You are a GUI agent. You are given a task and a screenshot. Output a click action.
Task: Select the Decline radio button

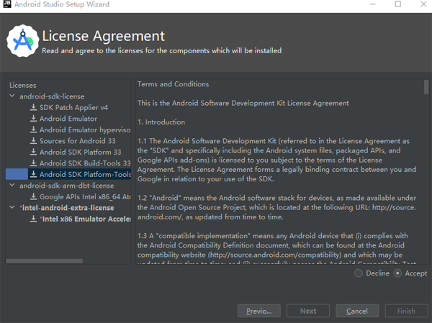359,273
